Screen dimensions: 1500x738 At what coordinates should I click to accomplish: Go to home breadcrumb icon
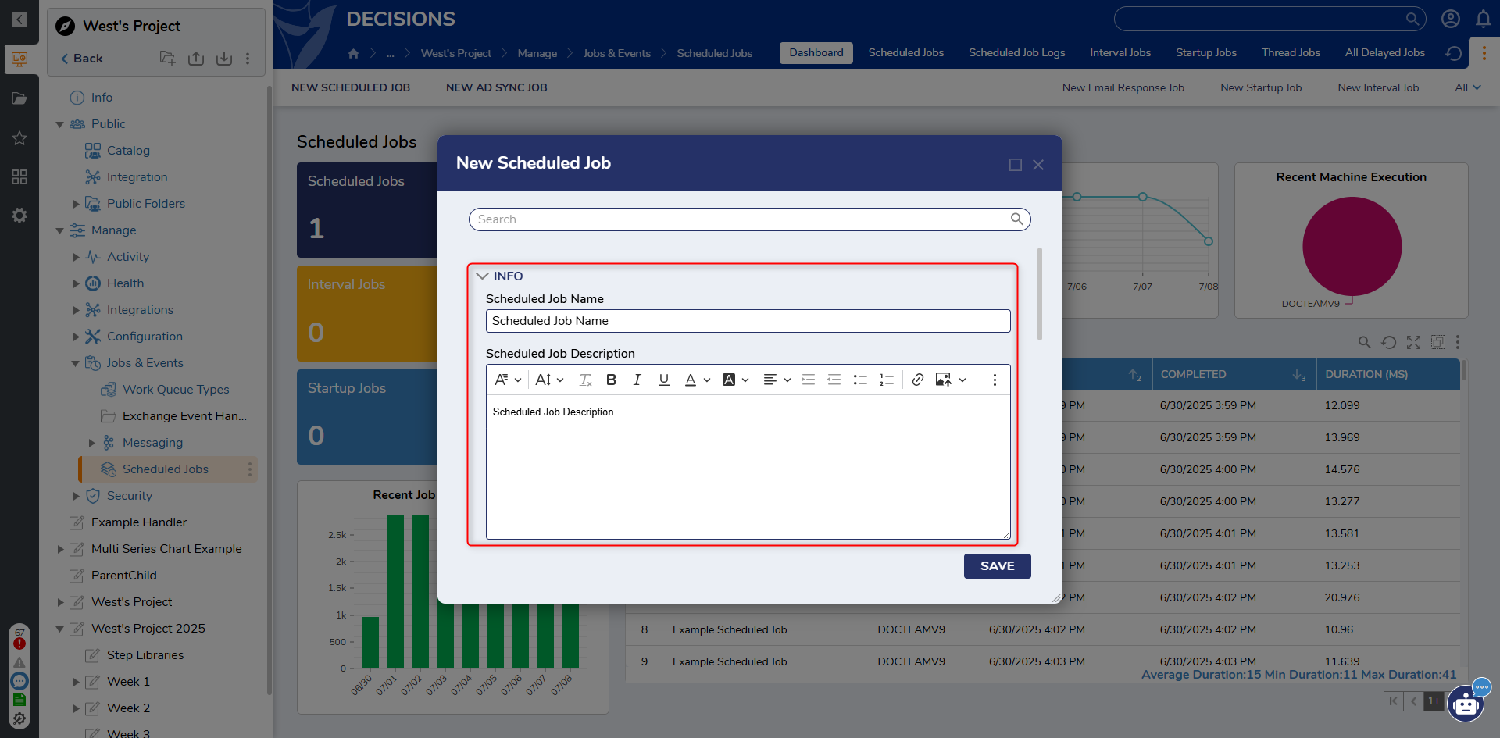354,53
